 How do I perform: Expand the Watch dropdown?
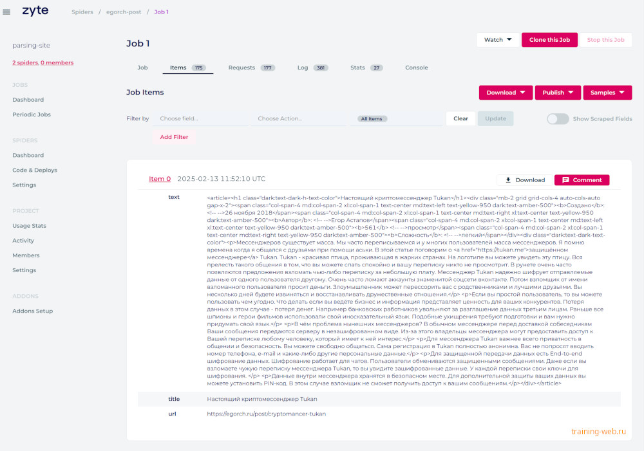[498, 40]
